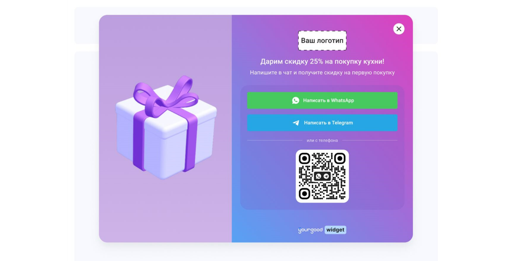Click the bottom-left finder square of the QR code
Screen dimensions: 511x261
point(304,194)
